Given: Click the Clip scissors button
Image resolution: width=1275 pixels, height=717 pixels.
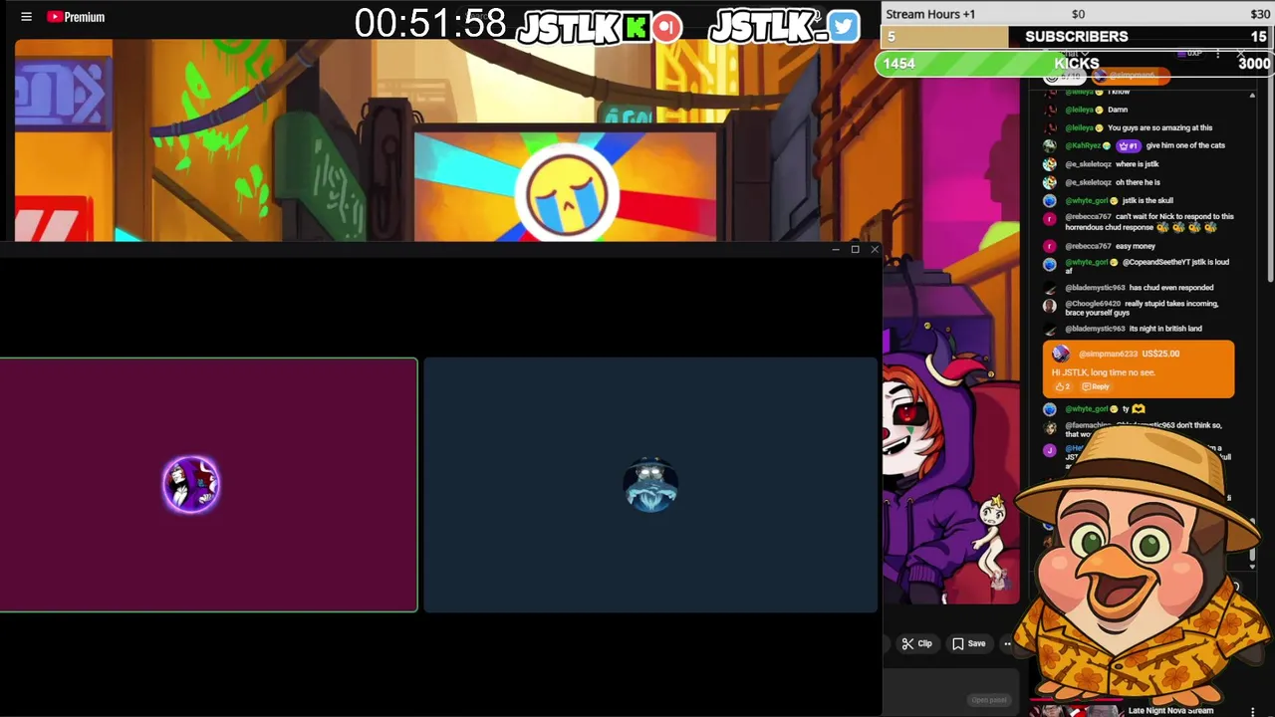Looking at the screenshot, I should [x=917, y=644].
